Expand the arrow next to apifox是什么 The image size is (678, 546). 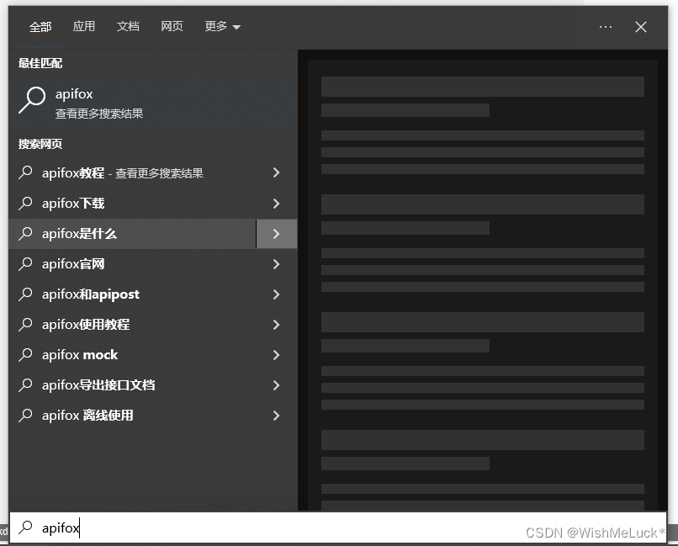click(277, 234)
